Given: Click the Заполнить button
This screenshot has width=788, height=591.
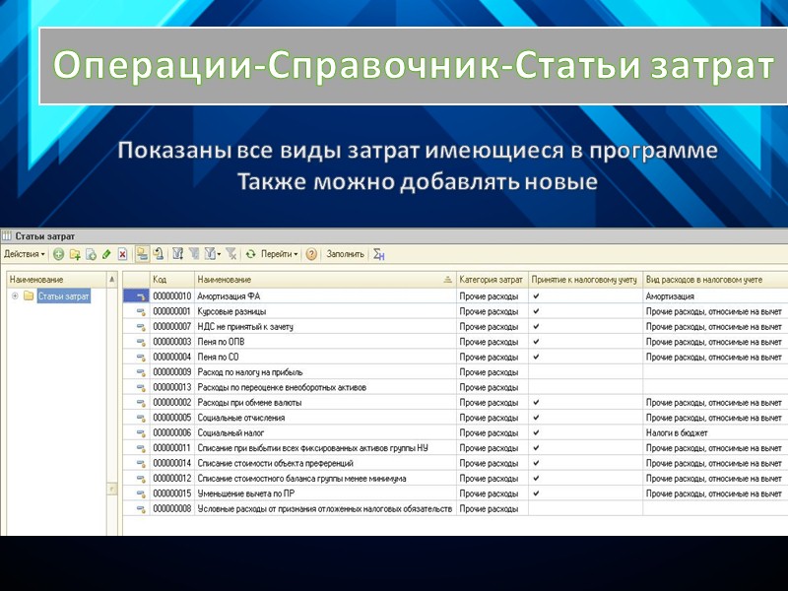Looking at the screenshot, I should tap(346, 254).
